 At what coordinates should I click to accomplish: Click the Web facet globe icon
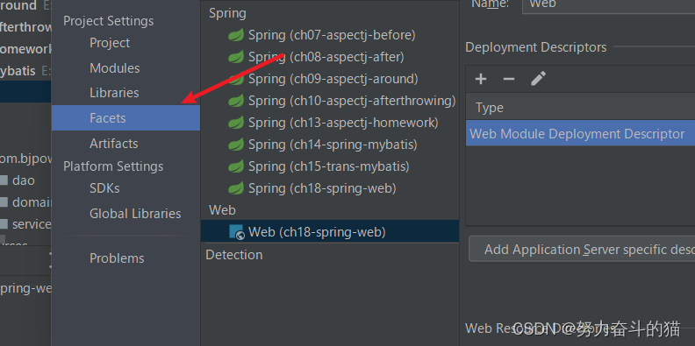(x=237, y=232)
